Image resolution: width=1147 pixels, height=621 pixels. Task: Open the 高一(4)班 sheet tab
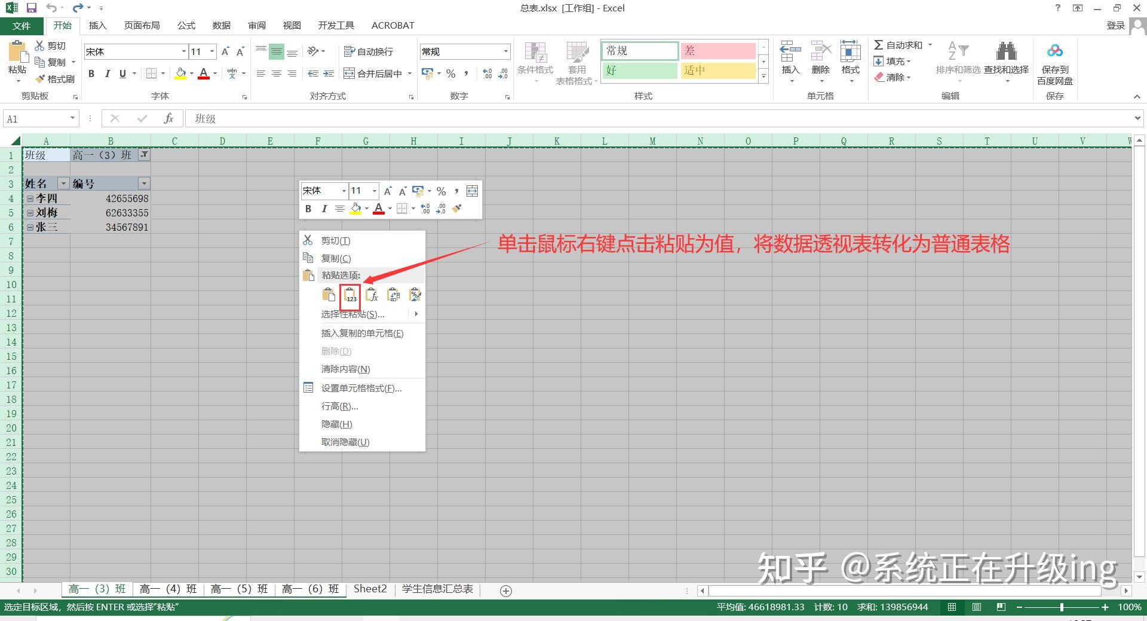click(x=168, y=589)
